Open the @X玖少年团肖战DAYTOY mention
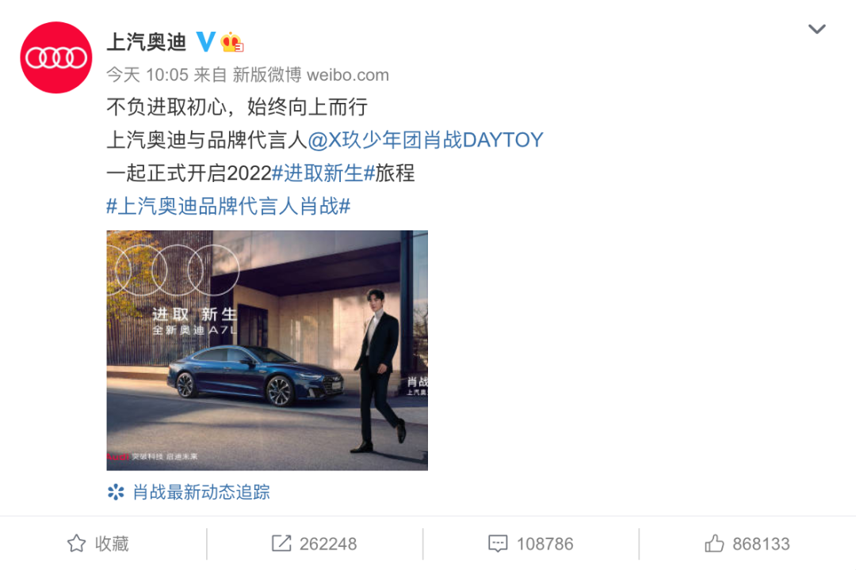 [426, 140]
